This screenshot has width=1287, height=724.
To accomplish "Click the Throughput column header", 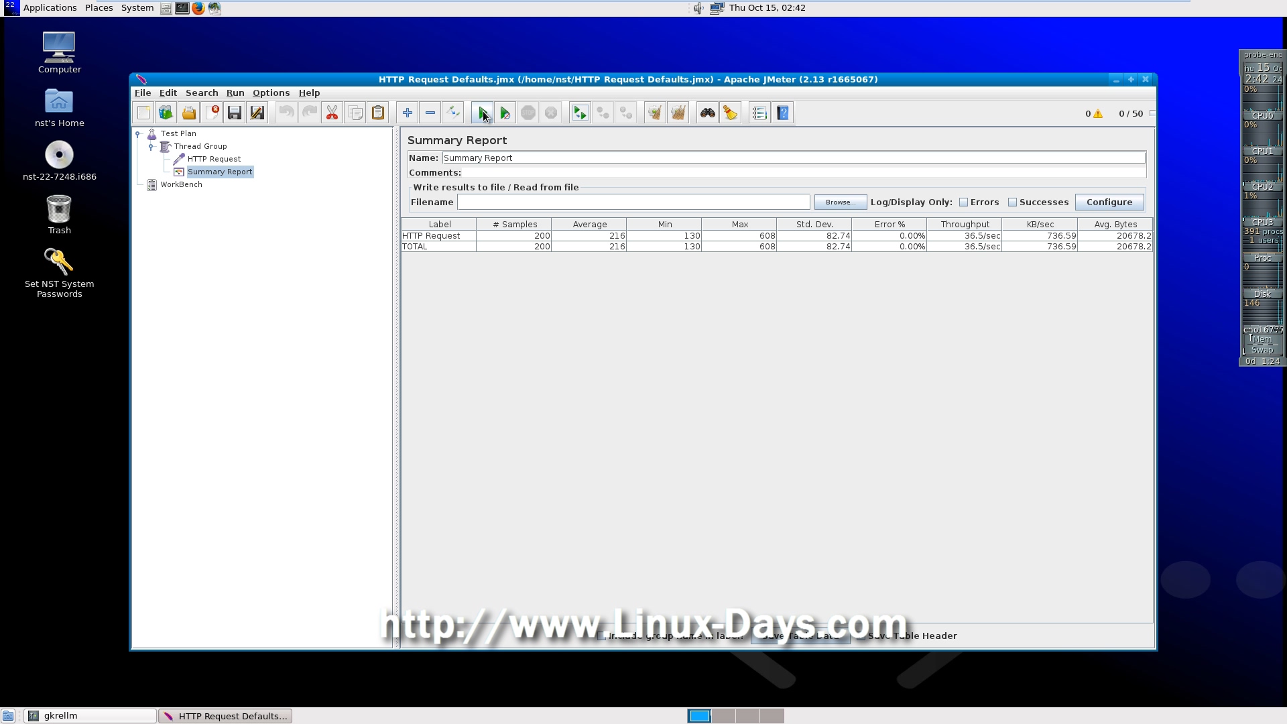I will [965, 225].
